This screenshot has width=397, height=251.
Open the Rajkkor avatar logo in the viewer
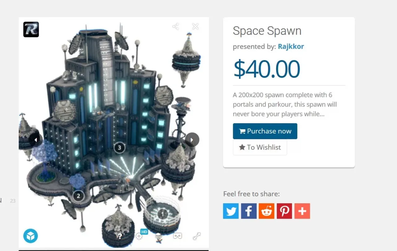click(31, 30)
